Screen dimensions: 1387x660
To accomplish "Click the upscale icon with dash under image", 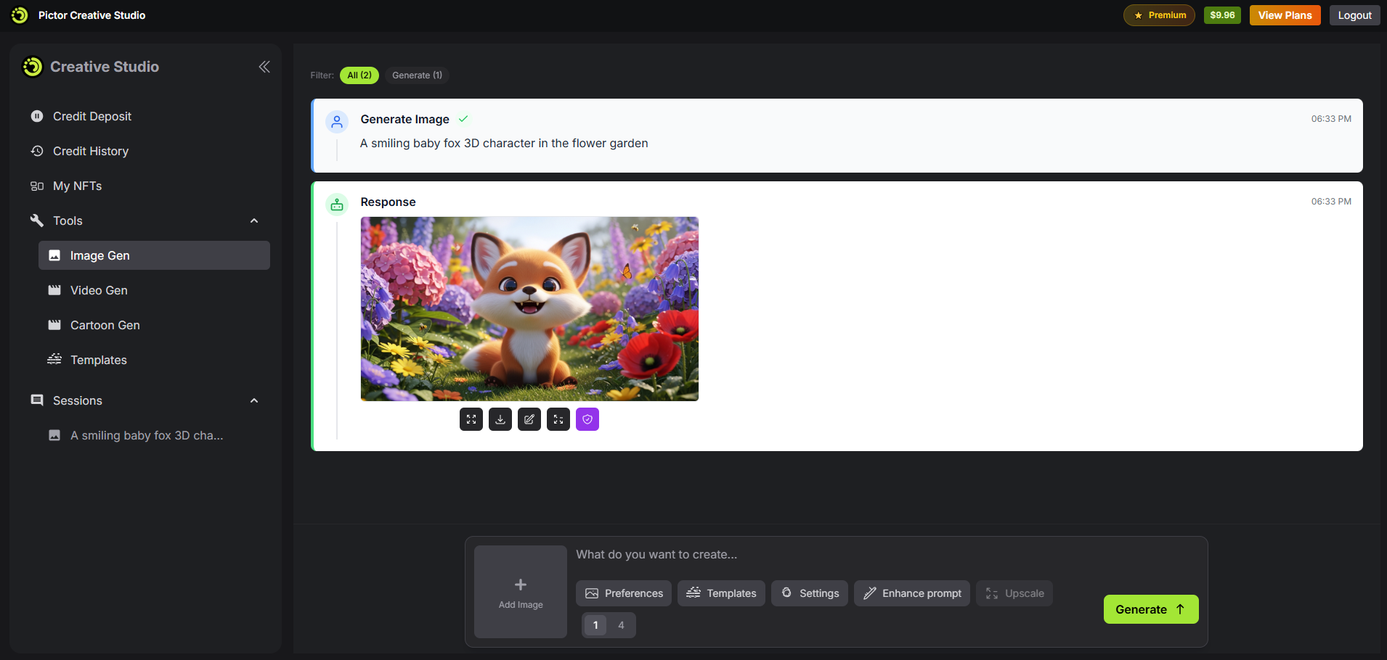I will coord(558,419).
